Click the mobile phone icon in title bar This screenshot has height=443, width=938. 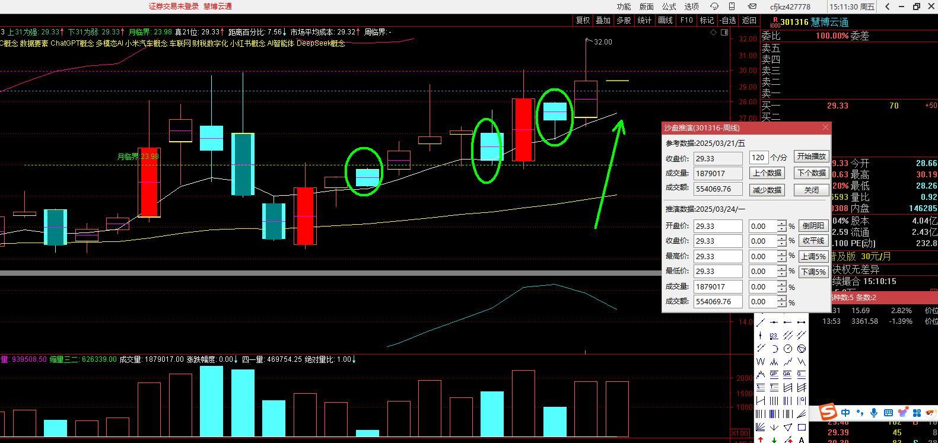point(732,7)
